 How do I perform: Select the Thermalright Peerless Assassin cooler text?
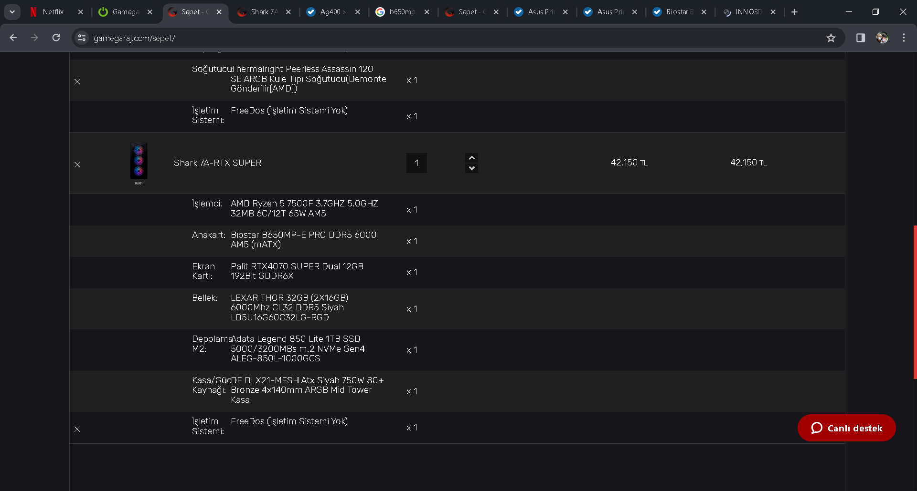tap(309, 79)
